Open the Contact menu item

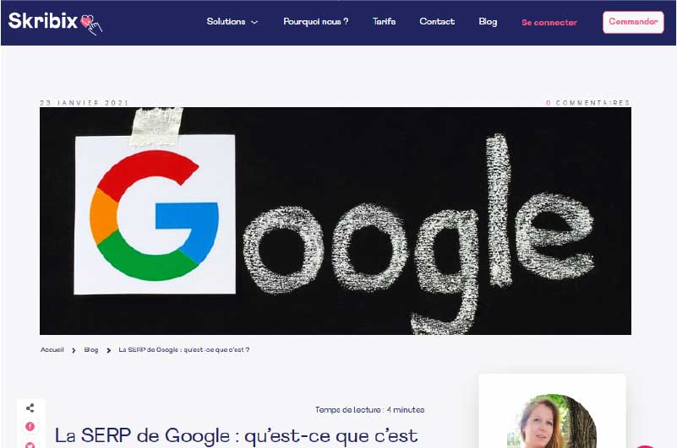tap(437, 22)
